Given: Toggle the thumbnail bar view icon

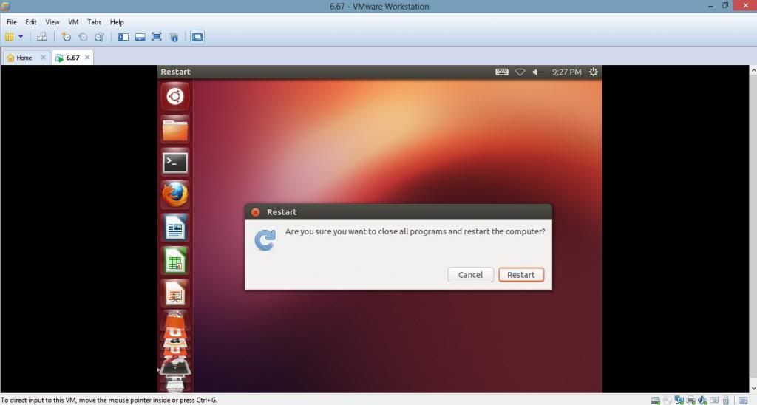Looking at the screenshot, I should (x=140, y=37).
